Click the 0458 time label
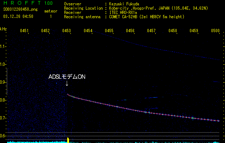This screenshot has width=225, height=143. point(173,31)
